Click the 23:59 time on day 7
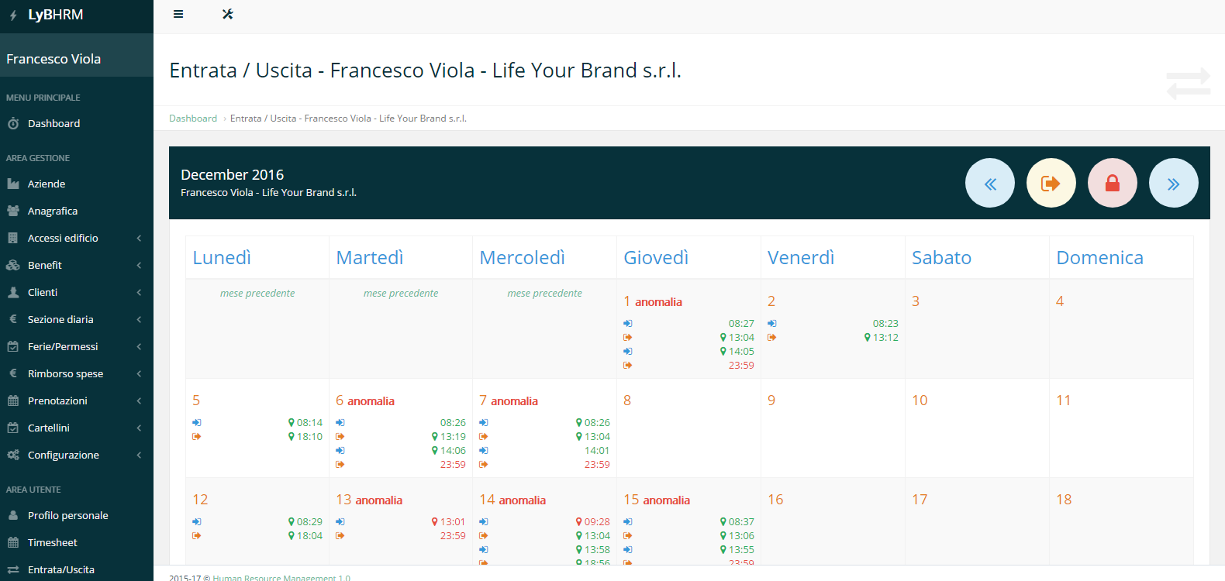The height and width of the screenshot is (581, 1225). coord(597,464)
